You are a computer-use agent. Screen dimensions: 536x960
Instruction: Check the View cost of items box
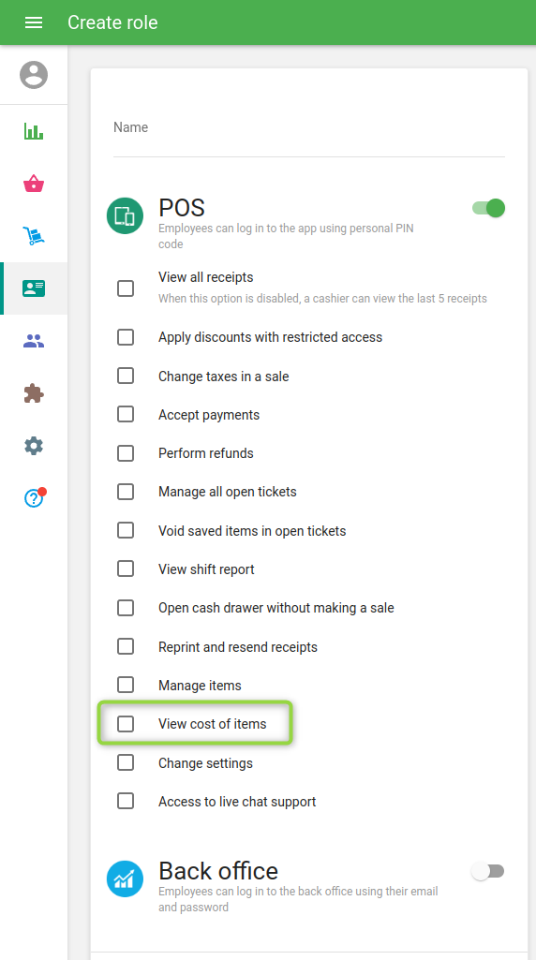(126, 724)
